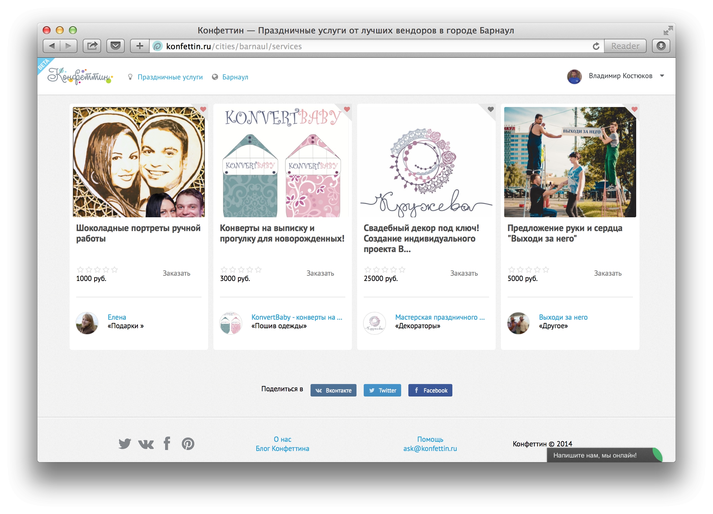
Task: Open proposal photo thumbnail
Action: pos(570,162)
